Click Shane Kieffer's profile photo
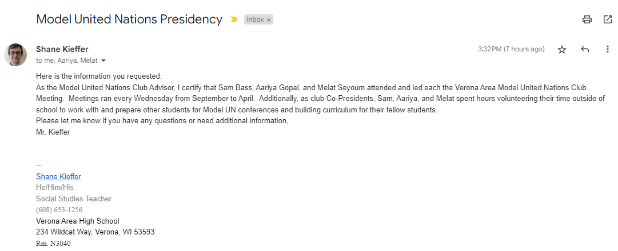Screen dimensions: 618x251 pos(15,54)
